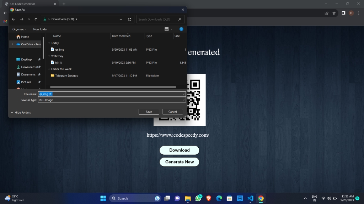This screenshot has width=364, height=204.
Task: Open recent locations dropdown arrow
Action: click(29, 19)
